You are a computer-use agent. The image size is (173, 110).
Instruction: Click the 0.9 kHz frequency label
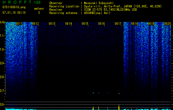2,63
